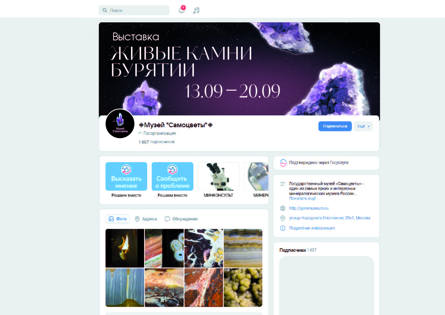Screen dimensions: 445x315
Task: Select the Фото tab
Action: [x=117, y=219]
